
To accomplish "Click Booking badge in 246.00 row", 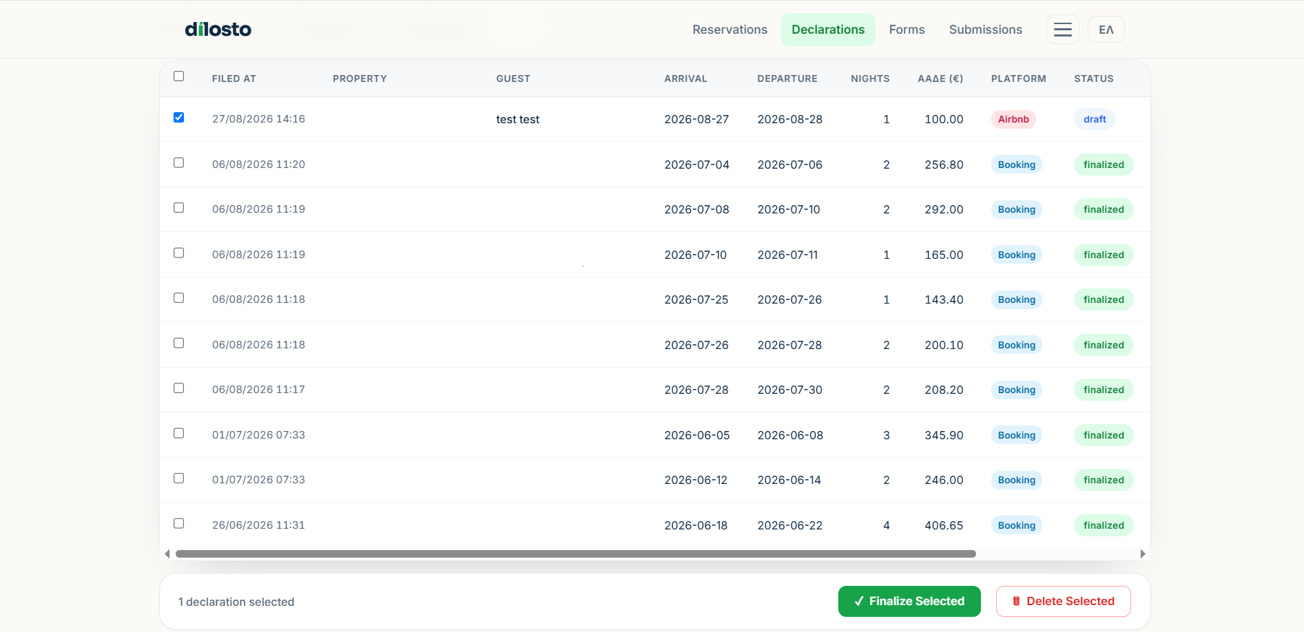I will [x=1017, y=480].
